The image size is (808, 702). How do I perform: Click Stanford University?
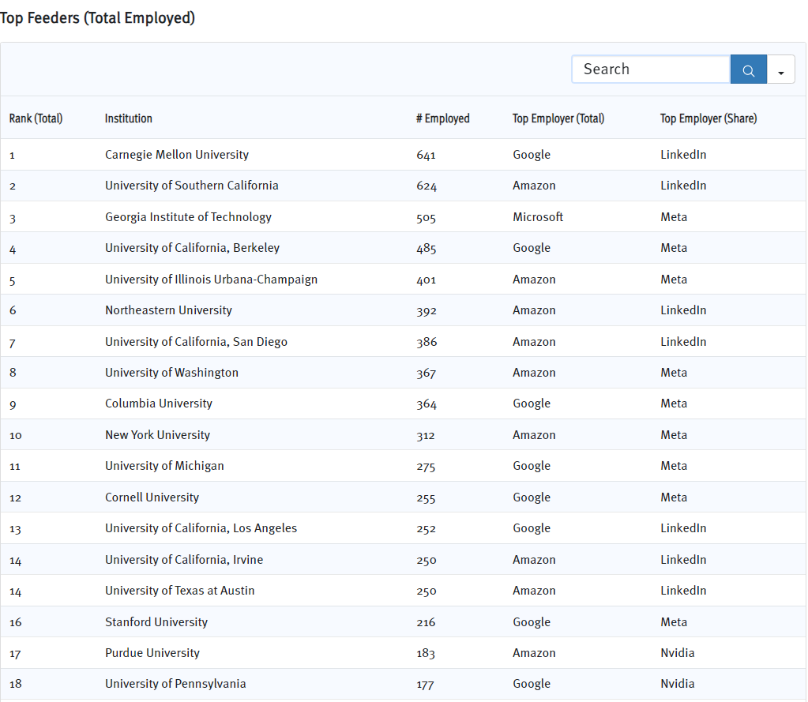pos(156,621)
